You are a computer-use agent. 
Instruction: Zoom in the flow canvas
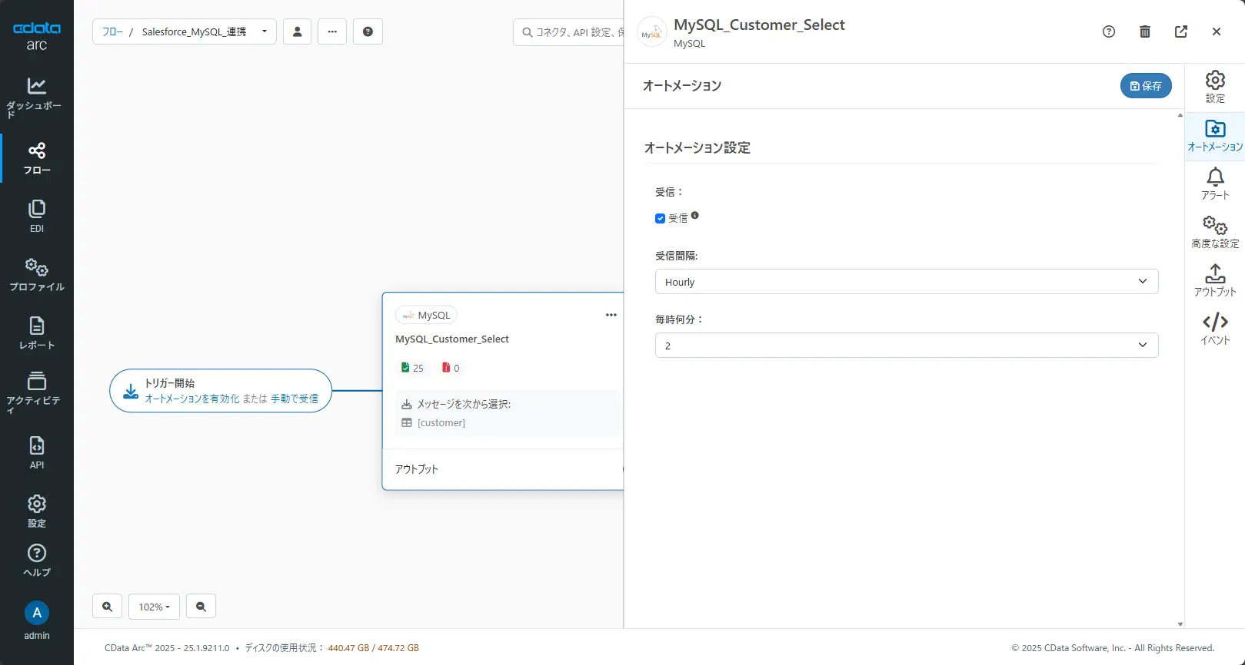tap(107, 607)
